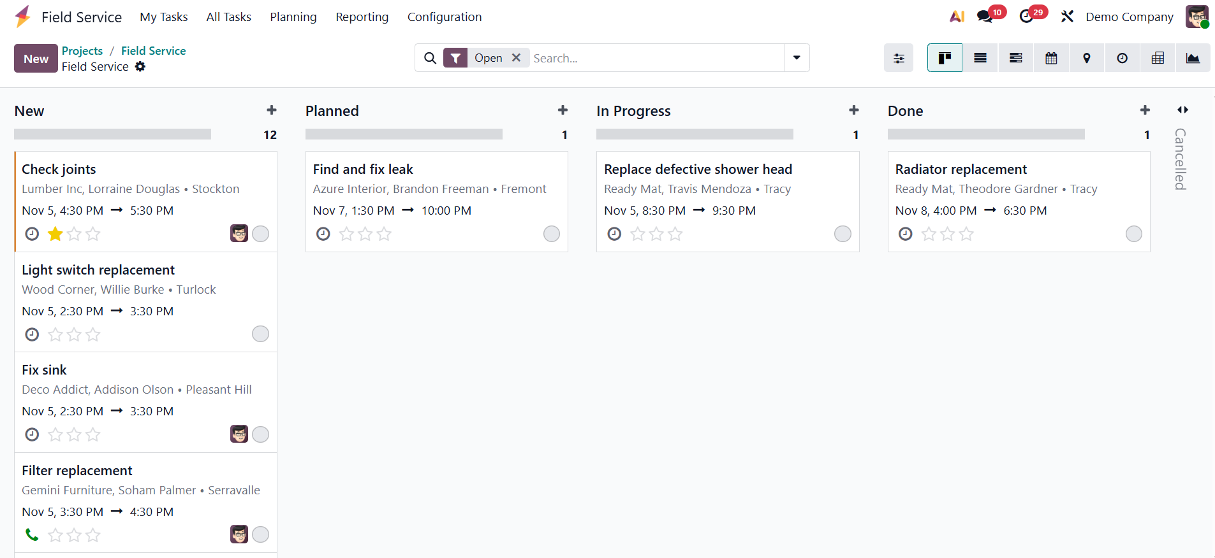The width and height of the screenshot is (1215, 558).
Task: Open the activity clock view
Action: (x=1122, y=58)
